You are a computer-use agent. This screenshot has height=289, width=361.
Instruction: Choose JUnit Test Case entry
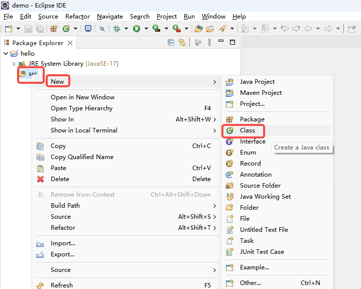pyautogui.click(x=277, y=252)
